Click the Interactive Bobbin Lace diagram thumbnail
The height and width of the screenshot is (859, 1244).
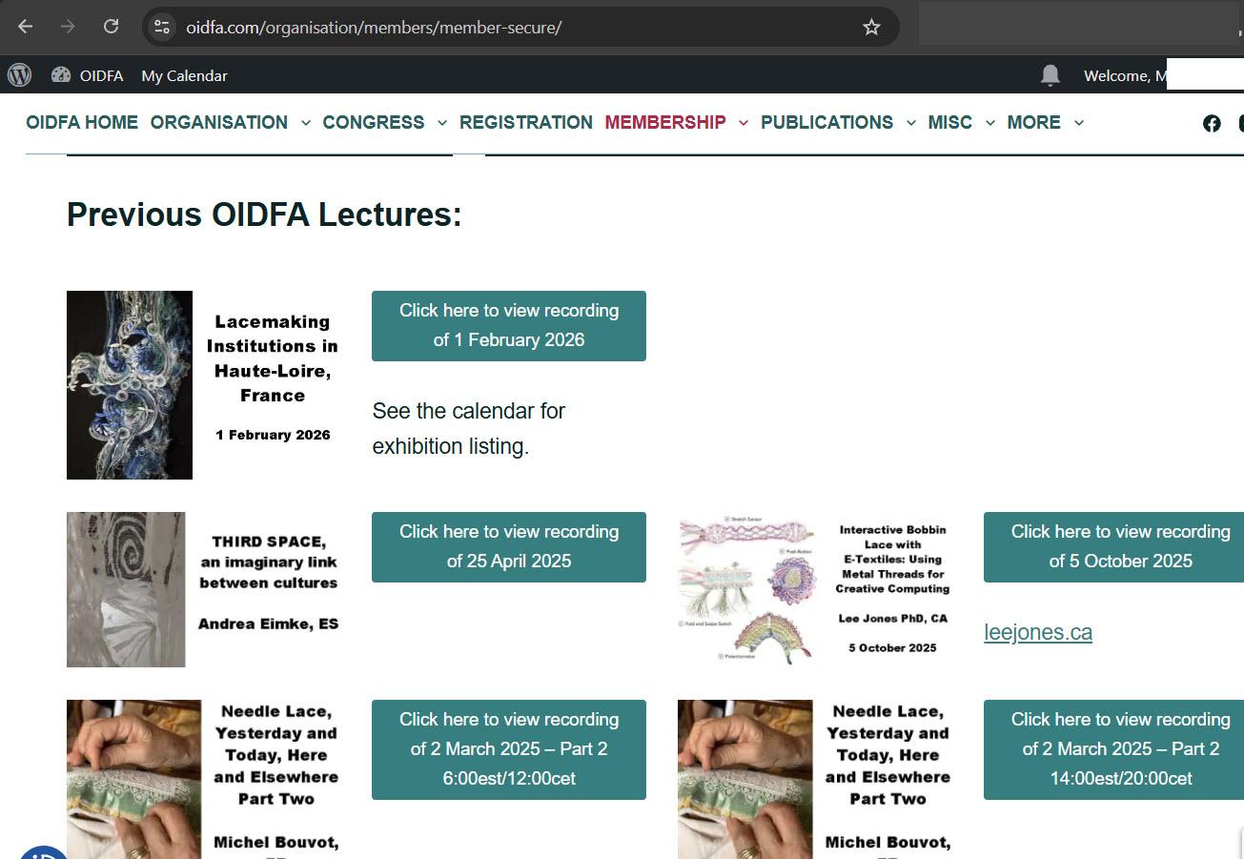[x=747, y=589]
